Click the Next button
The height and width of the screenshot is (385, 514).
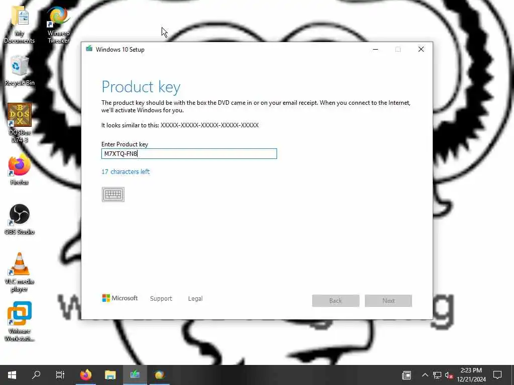point(389,301)
